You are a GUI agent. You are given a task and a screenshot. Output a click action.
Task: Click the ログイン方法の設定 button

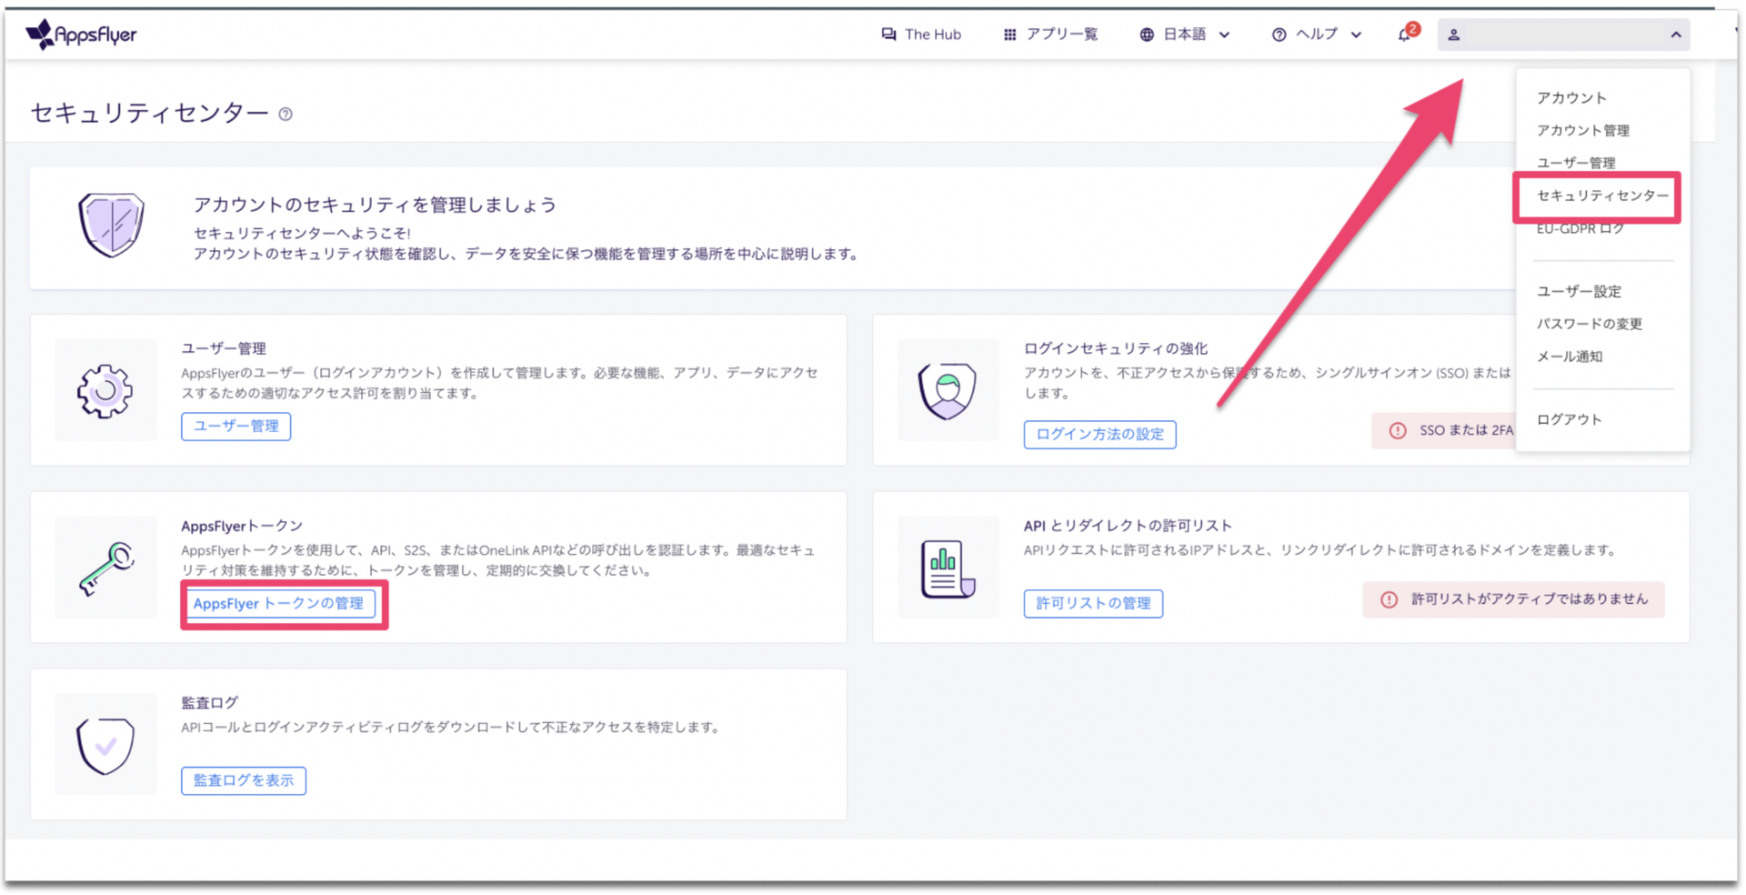point(1099,434)
